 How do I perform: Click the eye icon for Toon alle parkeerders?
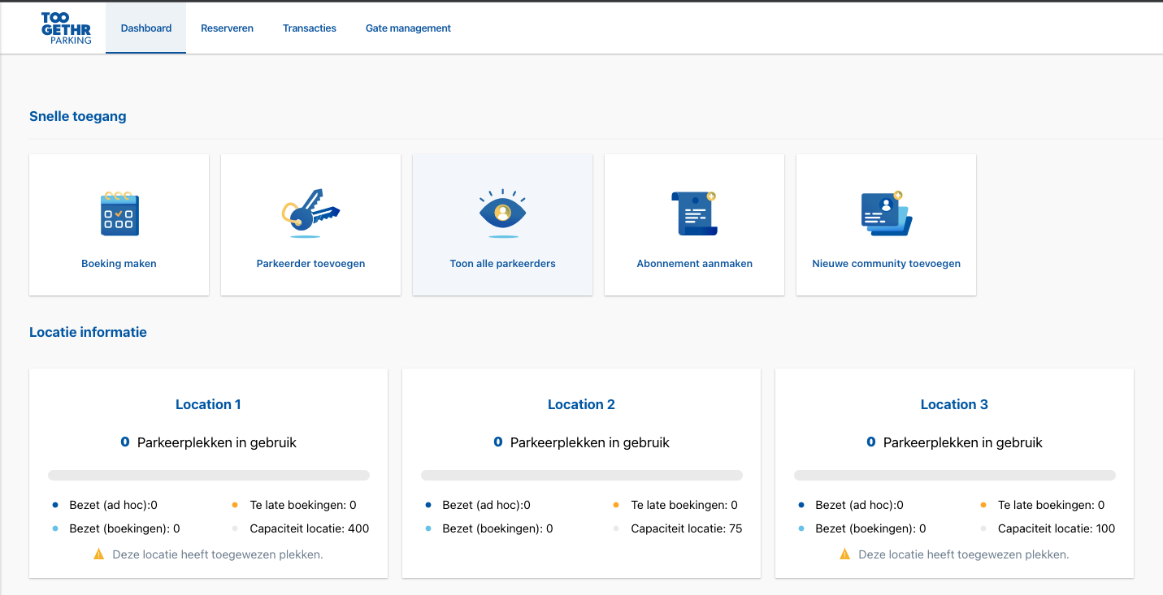coord(502,213)
